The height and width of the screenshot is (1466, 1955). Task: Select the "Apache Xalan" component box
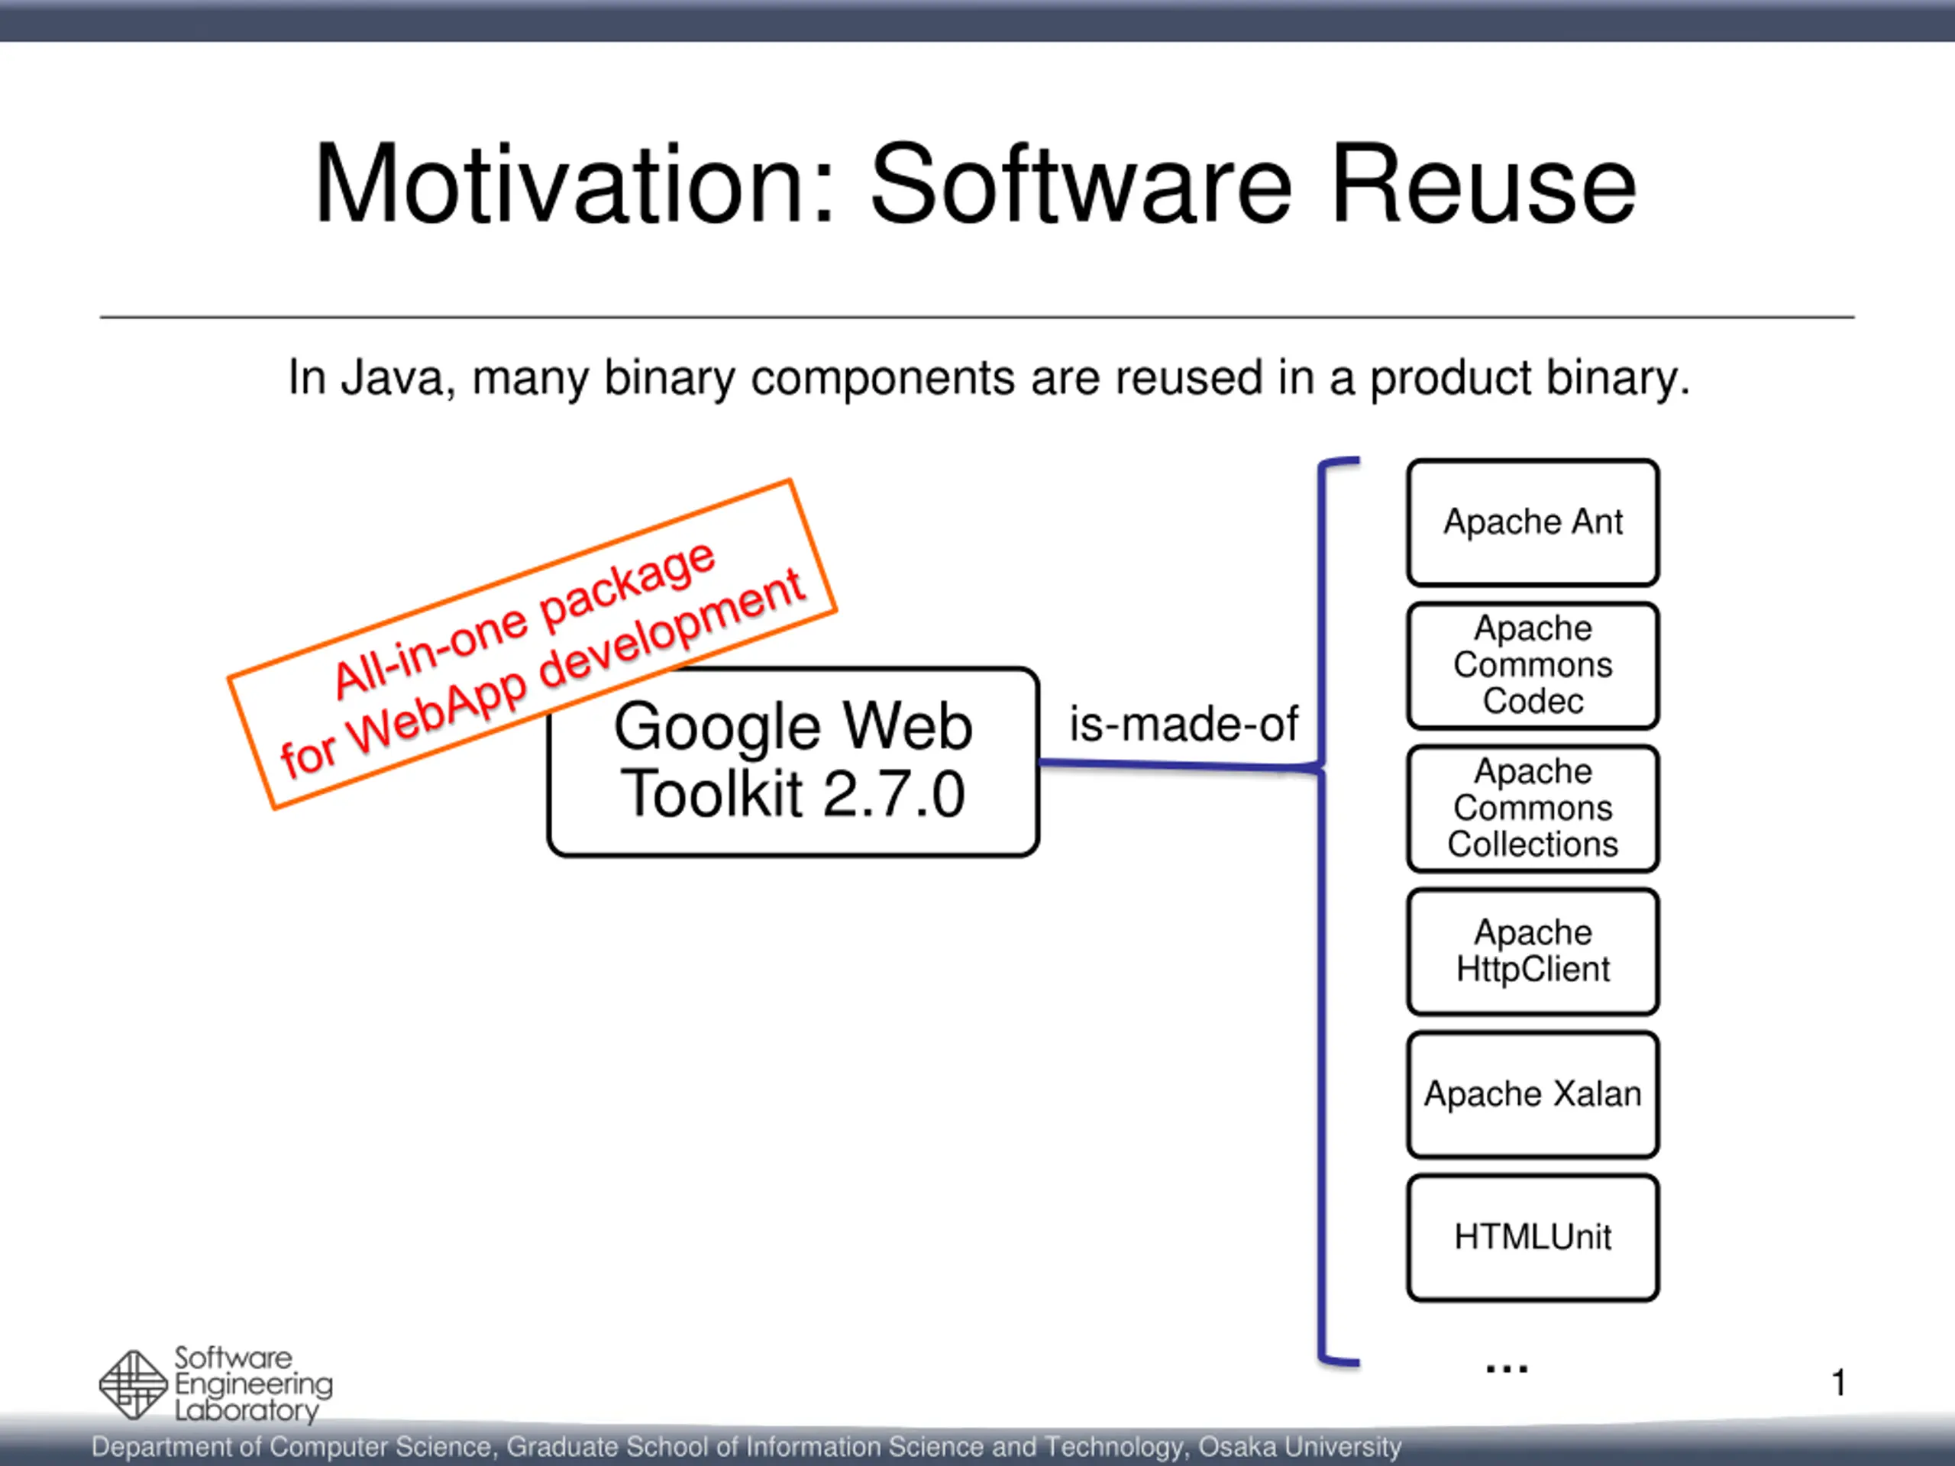pos(1533,1095)
